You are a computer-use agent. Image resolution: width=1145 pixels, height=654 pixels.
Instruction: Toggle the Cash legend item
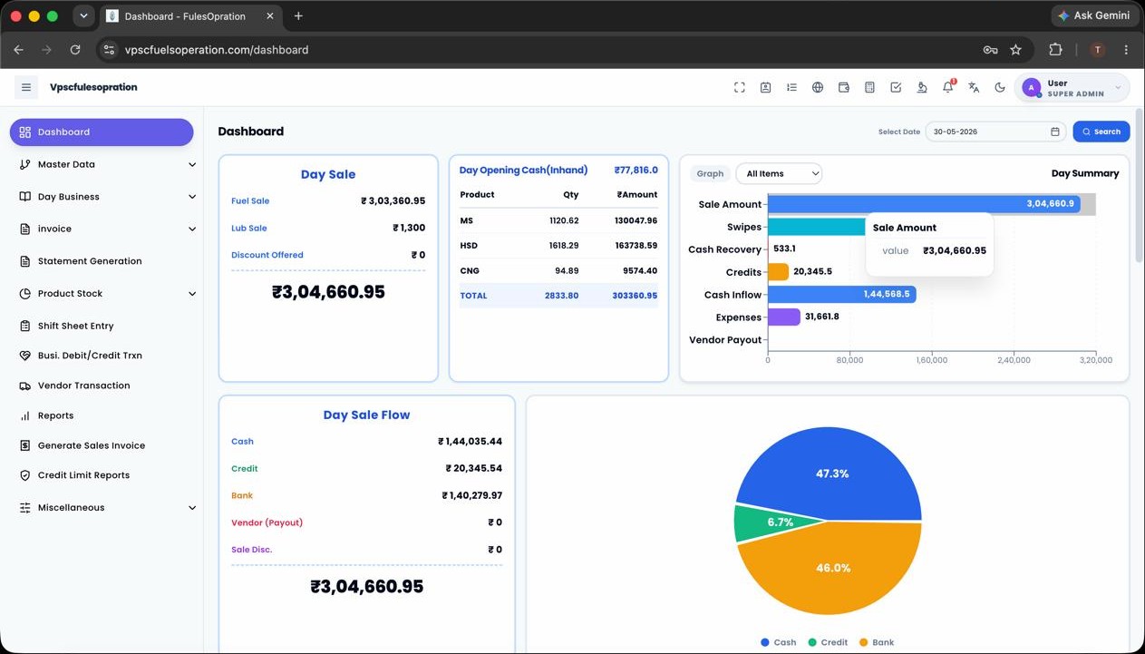tap(778, 642)
